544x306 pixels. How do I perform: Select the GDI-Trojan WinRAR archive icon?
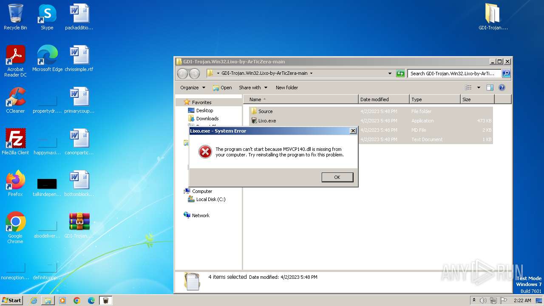pyautogui.click(x=79, y=226)
